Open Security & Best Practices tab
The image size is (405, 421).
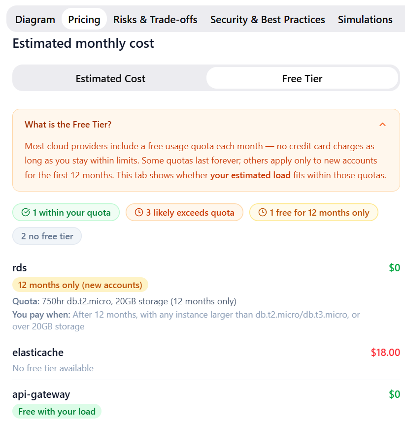pyautogui.click(x=268, y=20)
